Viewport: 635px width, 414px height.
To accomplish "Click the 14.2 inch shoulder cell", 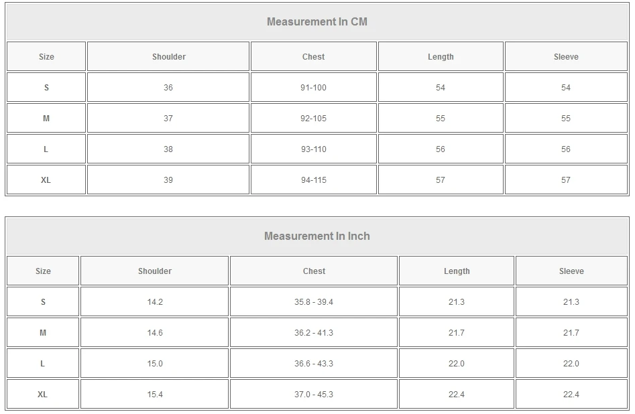I will (x=155, y=302).
